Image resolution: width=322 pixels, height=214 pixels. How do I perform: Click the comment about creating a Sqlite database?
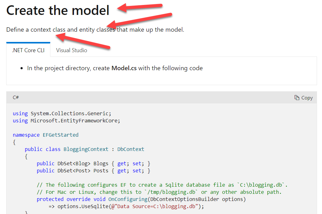click(x=162, y=185)
